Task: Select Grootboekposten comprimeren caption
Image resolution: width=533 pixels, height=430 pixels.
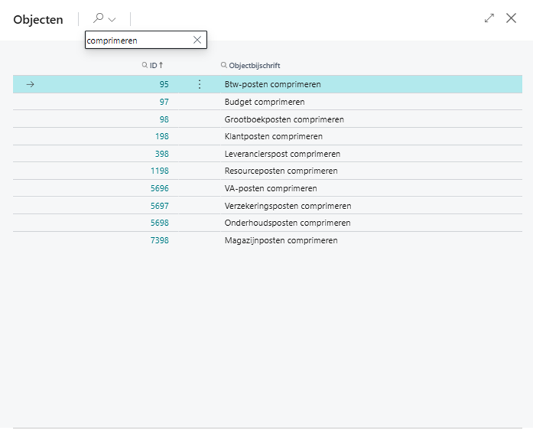Action: coord(284,119)
